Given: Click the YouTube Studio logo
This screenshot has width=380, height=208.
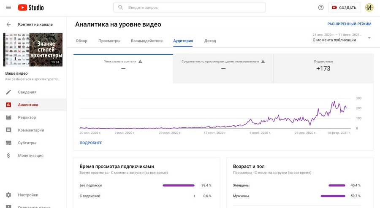Looking at the screenshot, I should [x=31, y=8].
